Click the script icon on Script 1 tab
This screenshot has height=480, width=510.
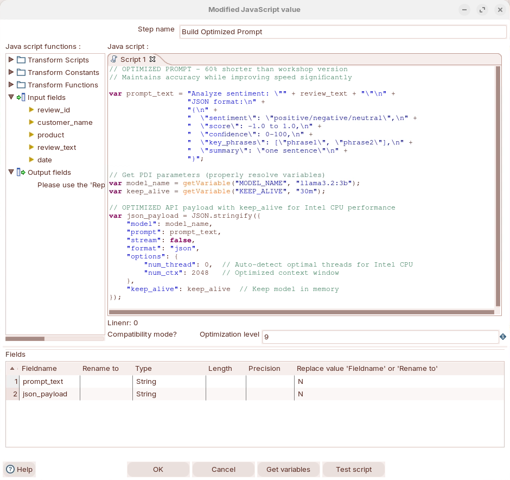(x=114, y=59)
